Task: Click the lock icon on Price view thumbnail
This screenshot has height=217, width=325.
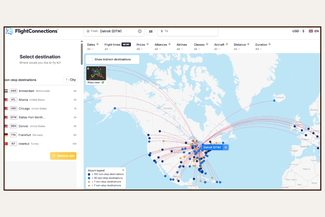Action: (88, 68)
